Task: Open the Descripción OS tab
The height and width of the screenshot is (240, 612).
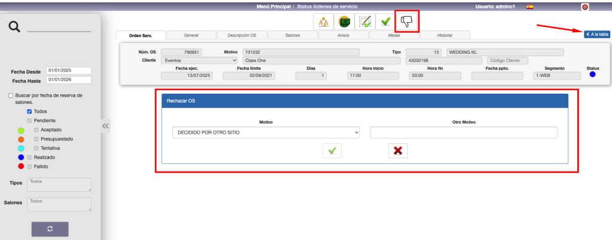Action: (x=242, y=36)
